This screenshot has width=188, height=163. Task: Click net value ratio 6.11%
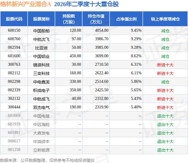coord(136,73)
